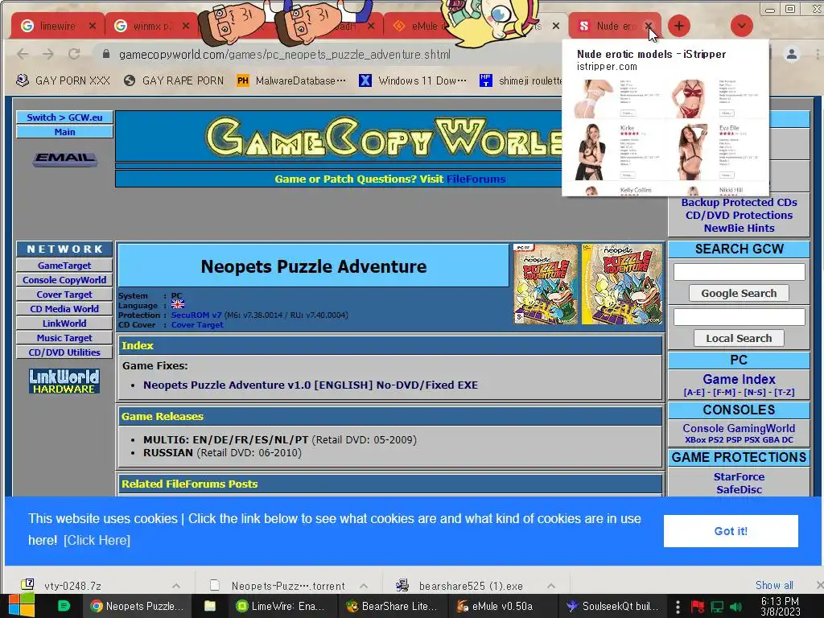This screenshot has height=618, width=824.
Task: Click the browser forward arrow
Action: pos(48,54)
